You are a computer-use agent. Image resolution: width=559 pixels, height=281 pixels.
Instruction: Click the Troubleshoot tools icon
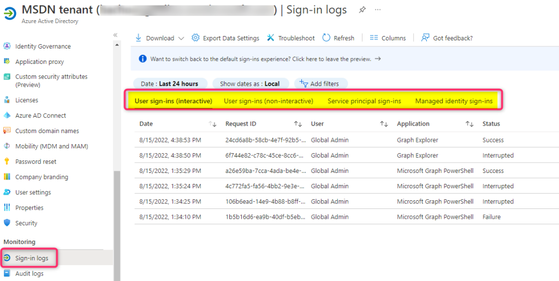[x=271, y=38]
